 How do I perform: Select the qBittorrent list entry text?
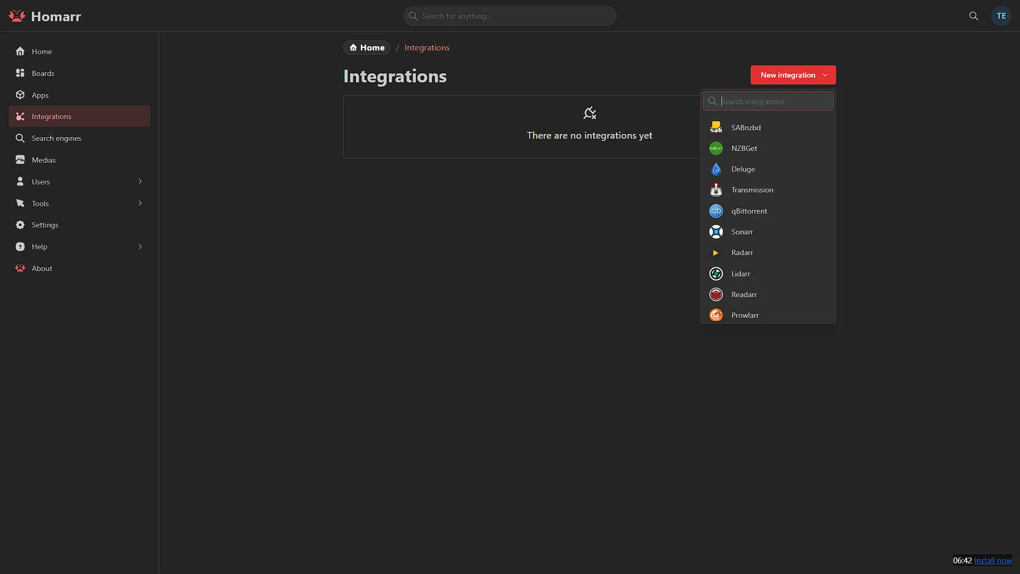pos(749,211)
